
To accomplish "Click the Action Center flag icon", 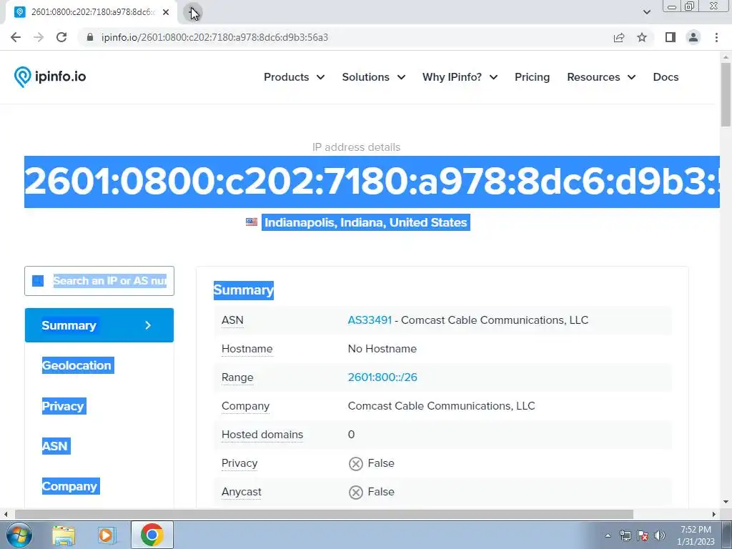I will point(643,535).
